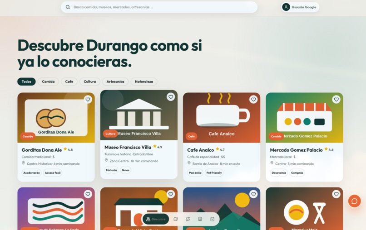Click 'Comida tradicional · $' text
366x230 pixels.
click(38, 157)
